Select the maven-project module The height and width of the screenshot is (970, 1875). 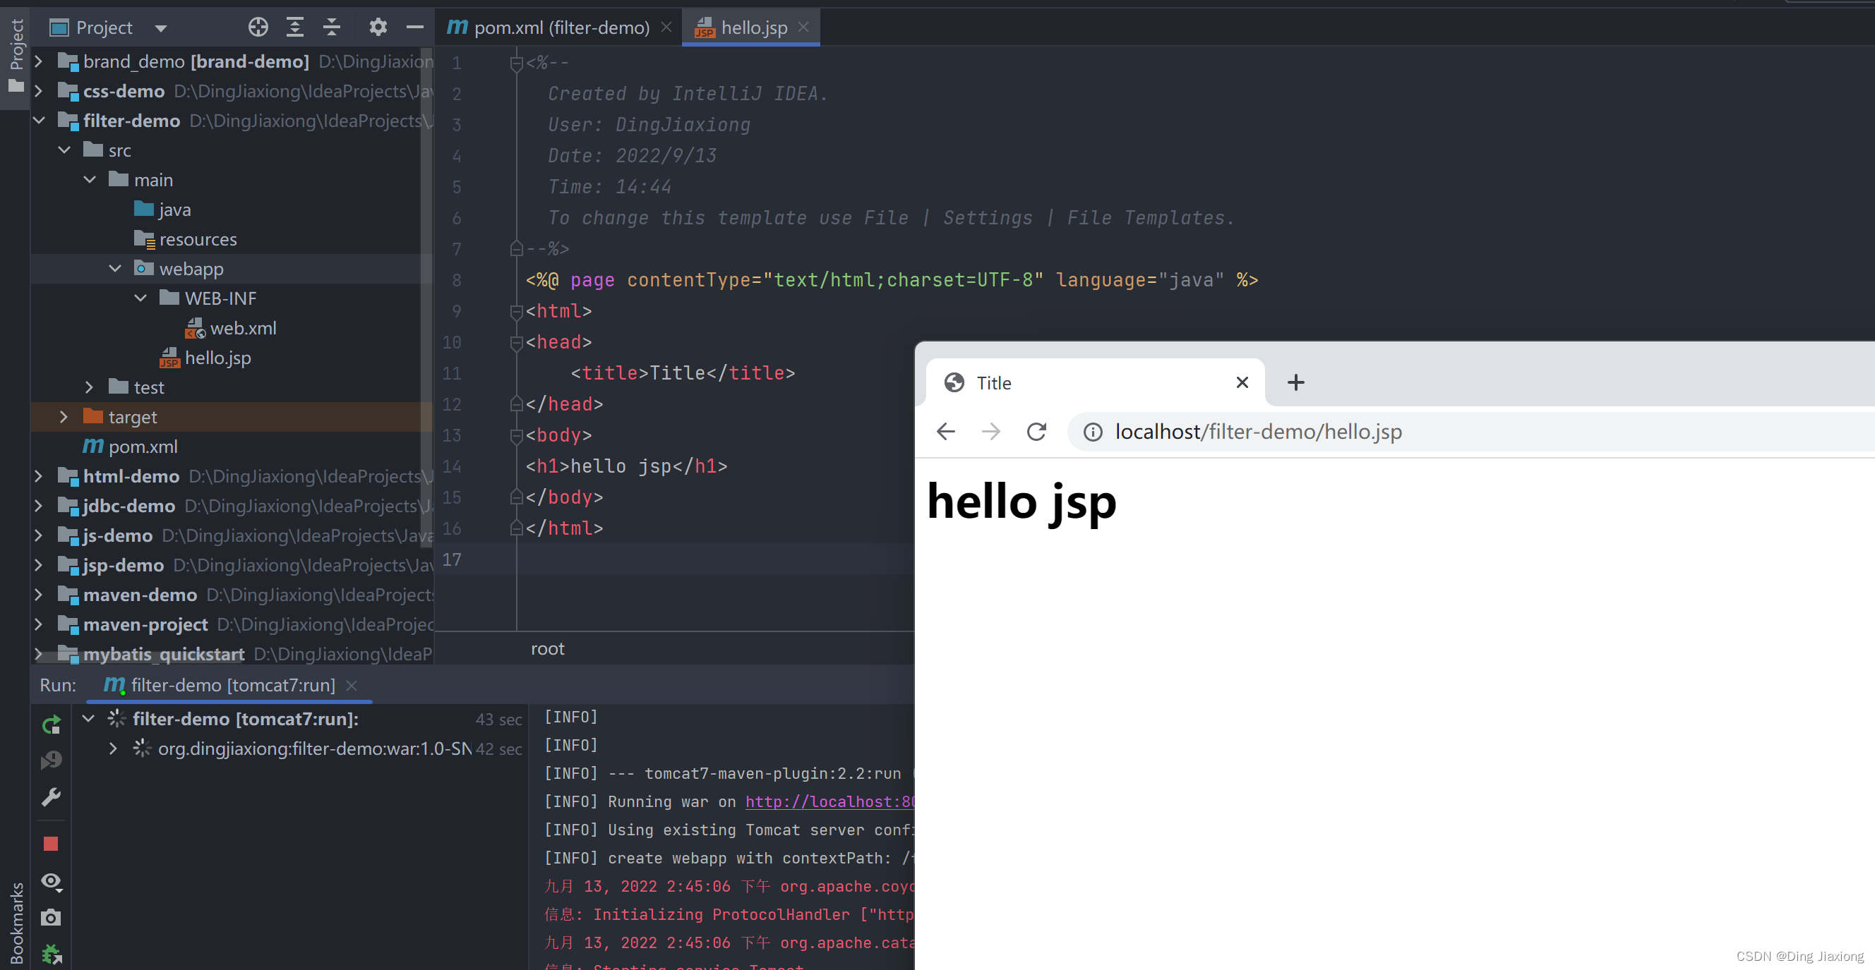tap(145, 624)
